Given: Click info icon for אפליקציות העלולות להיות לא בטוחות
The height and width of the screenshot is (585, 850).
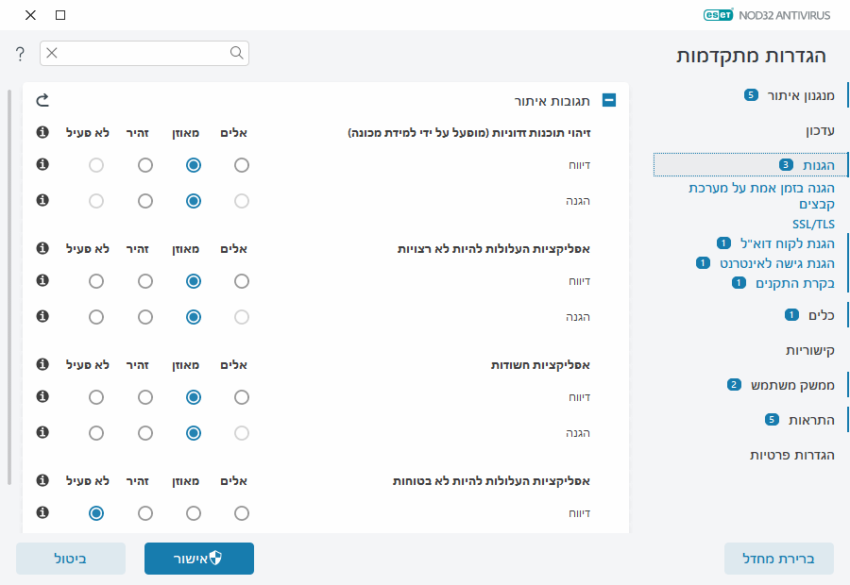Looking at the screenshot, I should coord(42,480).
